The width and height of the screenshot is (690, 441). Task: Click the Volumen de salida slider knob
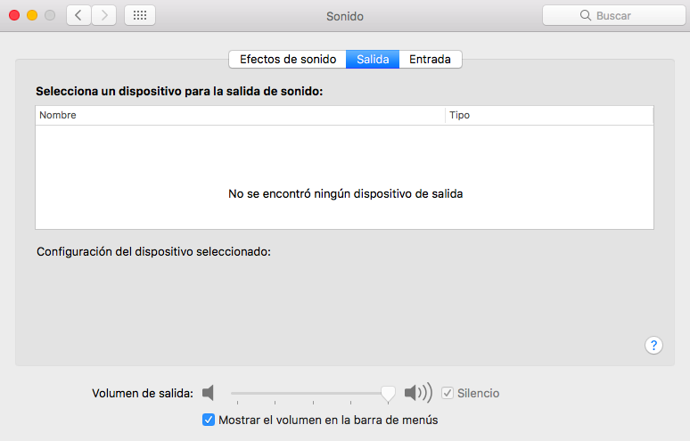click(x=388, y=393)
